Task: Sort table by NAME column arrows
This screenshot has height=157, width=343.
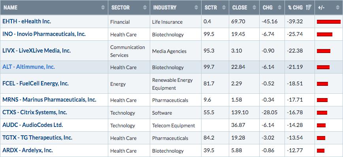Action: point(103,8)
